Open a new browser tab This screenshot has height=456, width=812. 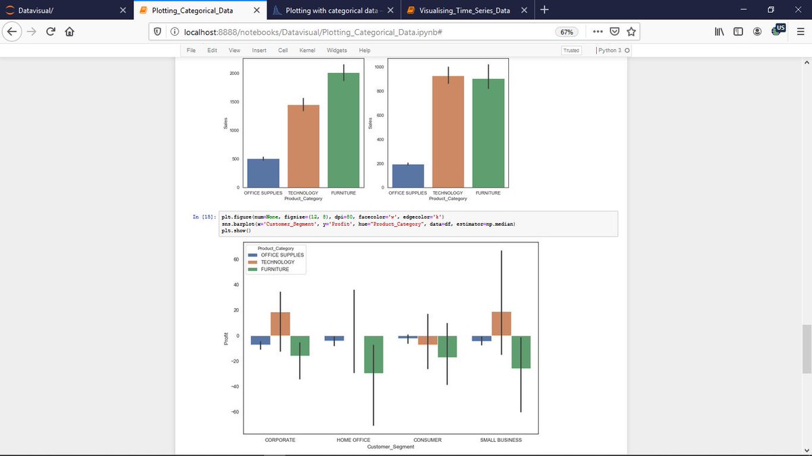(545, 10)
